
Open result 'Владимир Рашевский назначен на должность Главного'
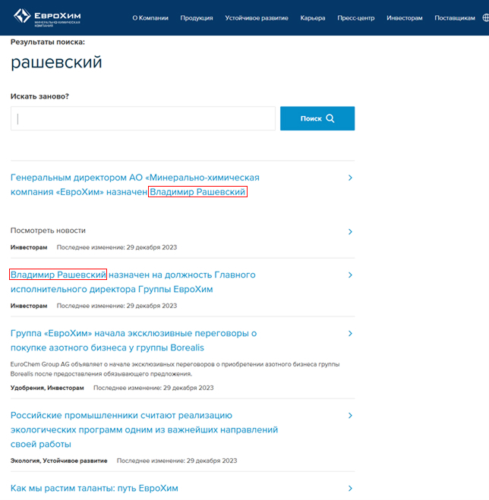tap(133, 282)
